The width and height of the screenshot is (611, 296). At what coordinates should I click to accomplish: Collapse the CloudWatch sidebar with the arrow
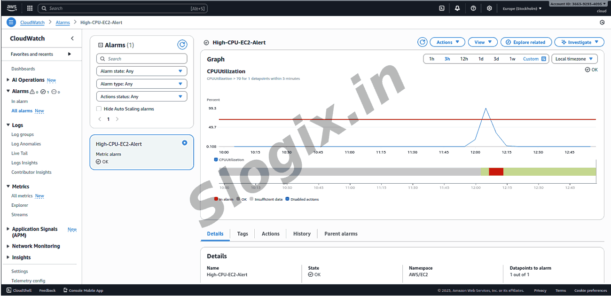(72, 39)
